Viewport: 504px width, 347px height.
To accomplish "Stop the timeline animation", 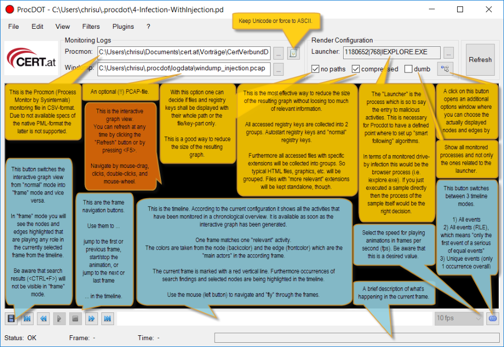I will [76, 318].
